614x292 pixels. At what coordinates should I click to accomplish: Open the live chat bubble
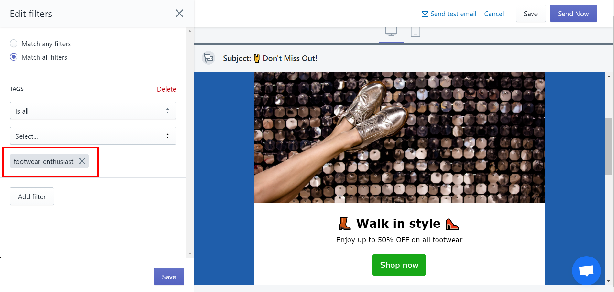(586, 270)
